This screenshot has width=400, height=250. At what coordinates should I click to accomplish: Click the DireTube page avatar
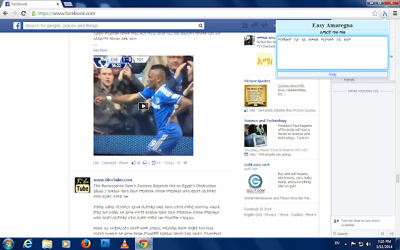pos(82,185)
